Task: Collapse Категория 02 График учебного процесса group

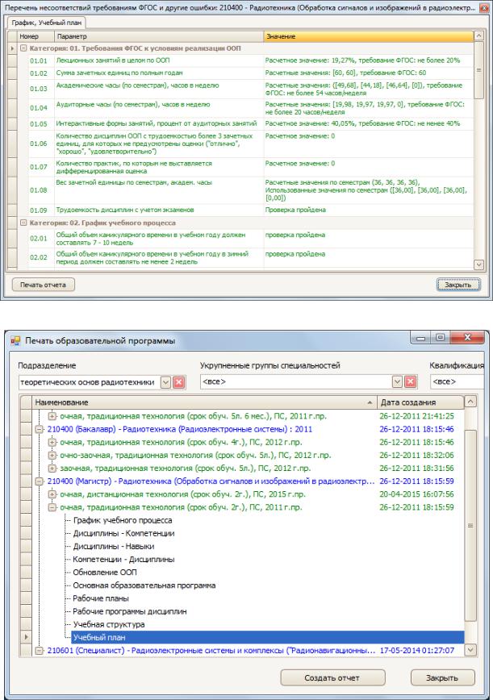Action: tap(23, 223)
